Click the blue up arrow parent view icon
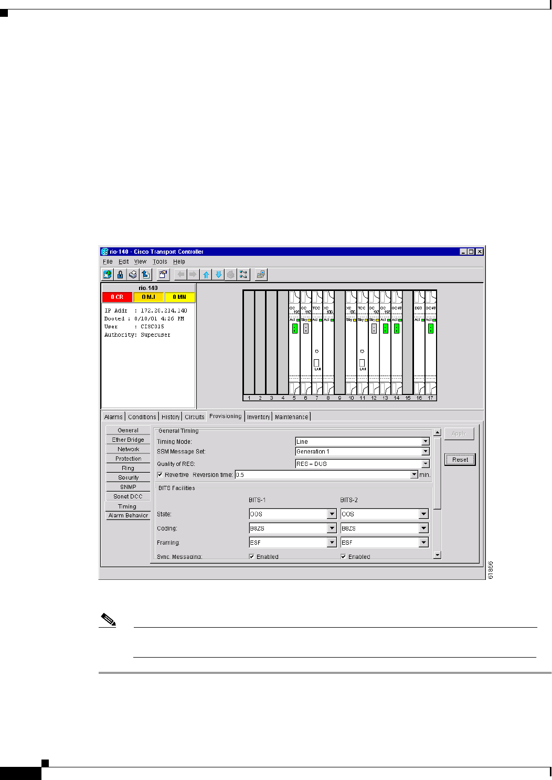The width and height of the screenshot is (552, 780). [x=206, y=274]
